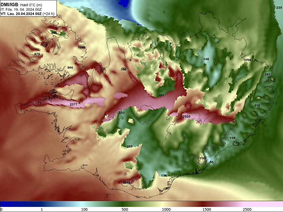283x212 pixels.
Task: Click the 1500 tick on the color legend
Action: (207, 209)
